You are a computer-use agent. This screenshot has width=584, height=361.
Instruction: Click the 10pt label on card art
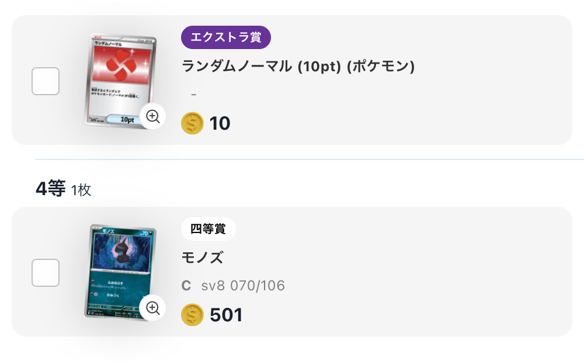tap(127, 119)
